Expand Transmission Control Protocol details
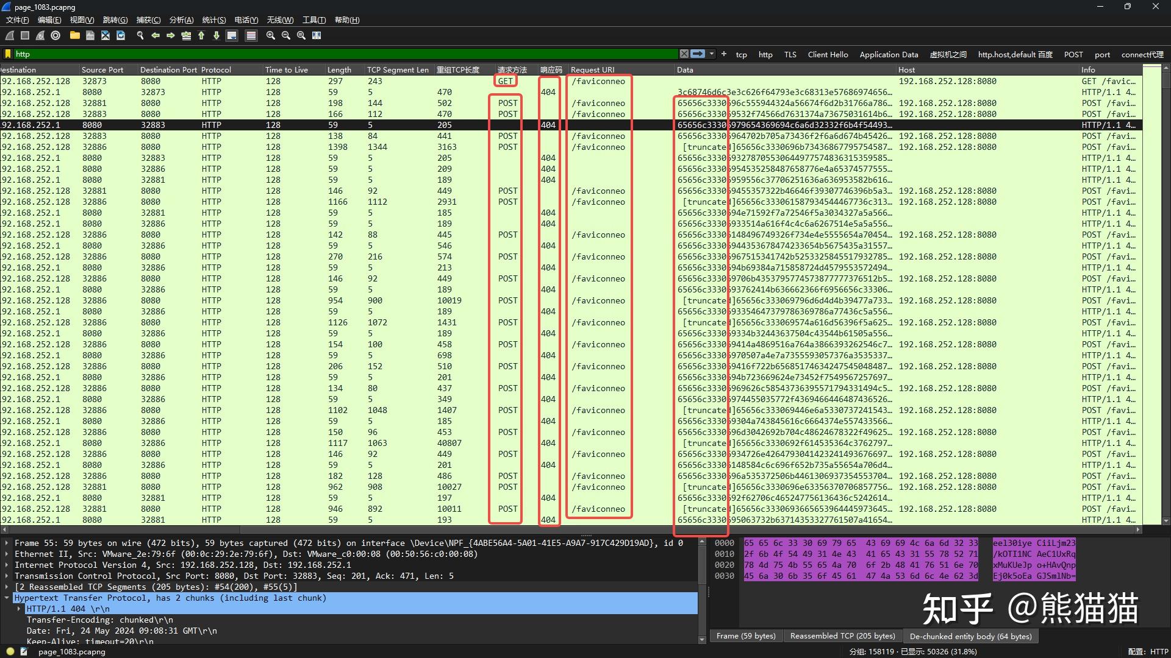Image resolution: width=1171 pixels, height=658 pixels. coord(7,576)
